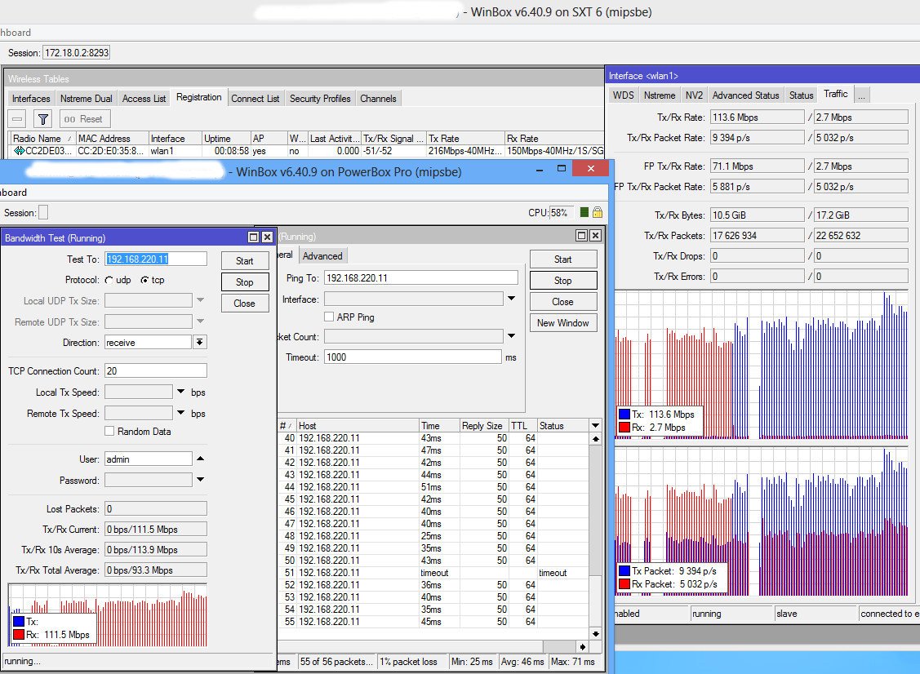Viewport: 920px width, 674px height.
Task: Expand the Password field with its down arrow
Action: click(x=200, y=480)
